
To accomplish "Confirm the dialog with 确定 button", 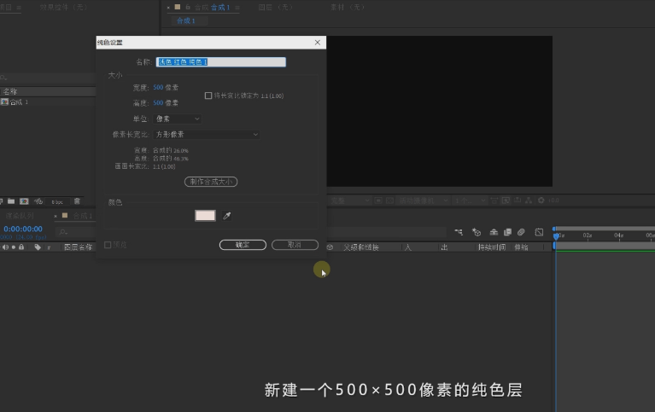I will [x=243, y=245].
